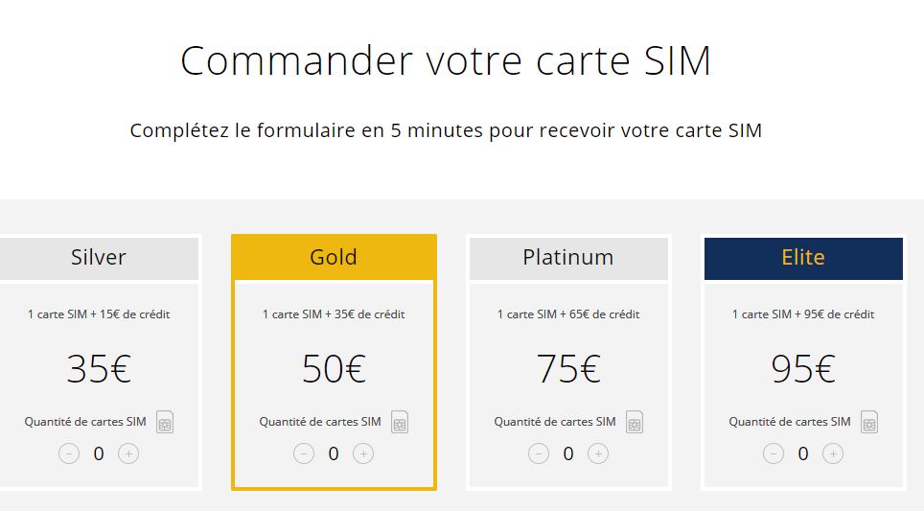Click the Gold quantity value field
924x511 pixels.
[334, 453]
